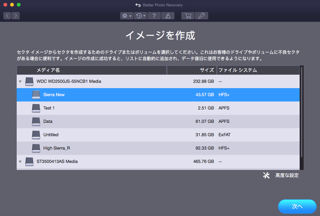The height and width of the screenshot is (216, 320).
Task: Click the ST3500413AS disk icon
Action: (30, 162)
